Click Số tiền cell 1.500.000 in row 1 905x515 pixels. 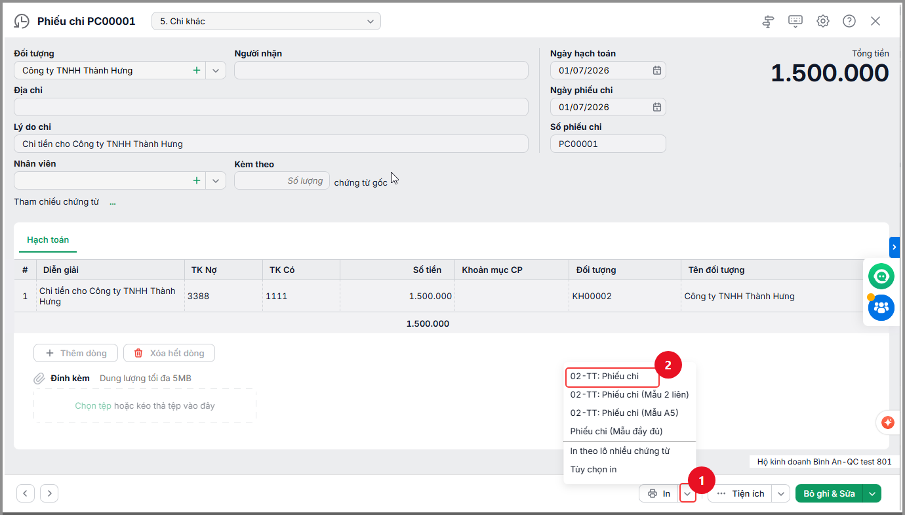point(397,296)
